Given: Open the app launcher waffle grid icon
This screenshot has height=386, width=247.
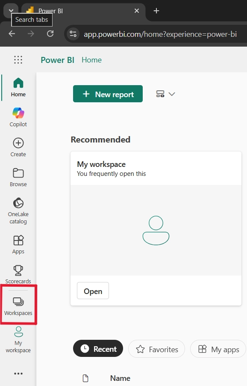Looking at the screenshot, I should point(18,60).
